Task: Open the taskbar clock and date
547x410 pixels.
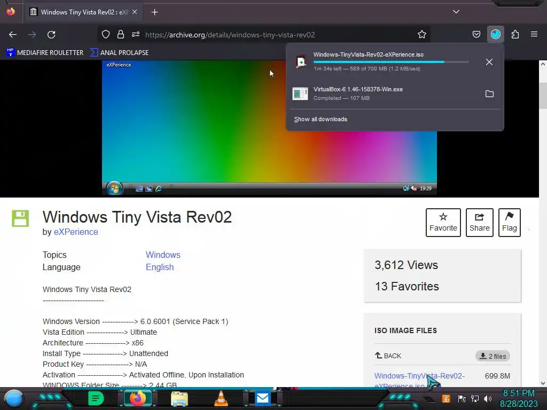Action: pos(518,398)
